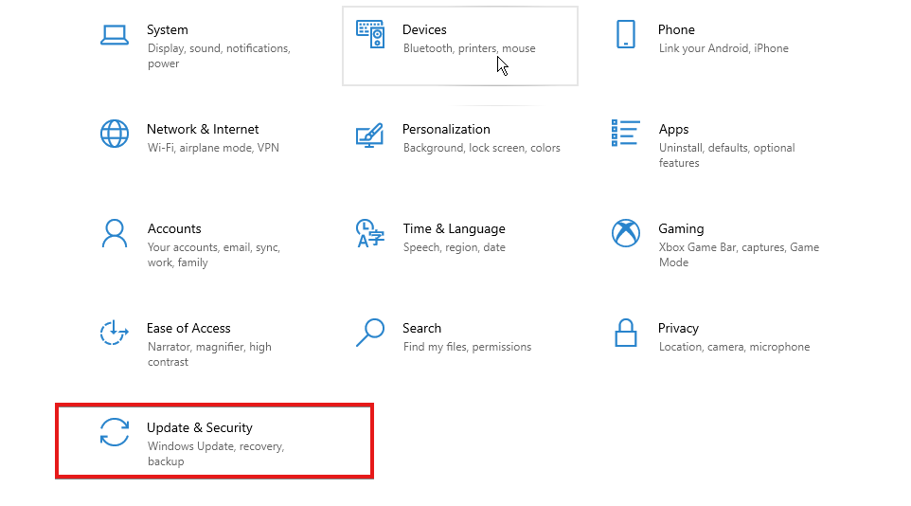911x506 pixels.
Task: Click 'Speech, region, date' text
Action: click(455, 247)
